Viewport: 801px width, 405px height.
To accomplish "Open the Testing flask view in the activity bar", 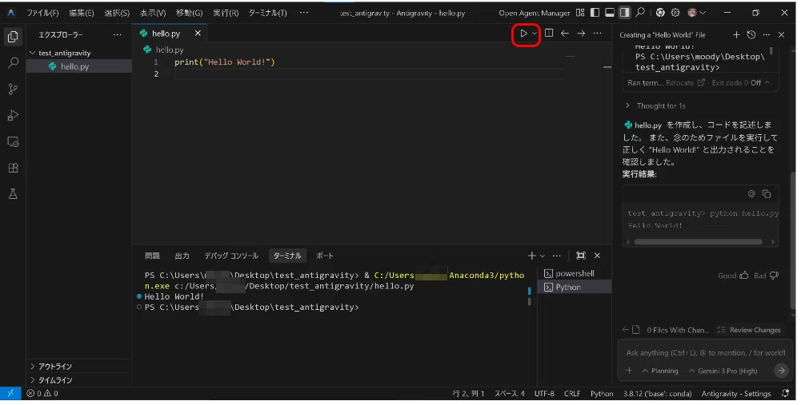I will [13, 194].
